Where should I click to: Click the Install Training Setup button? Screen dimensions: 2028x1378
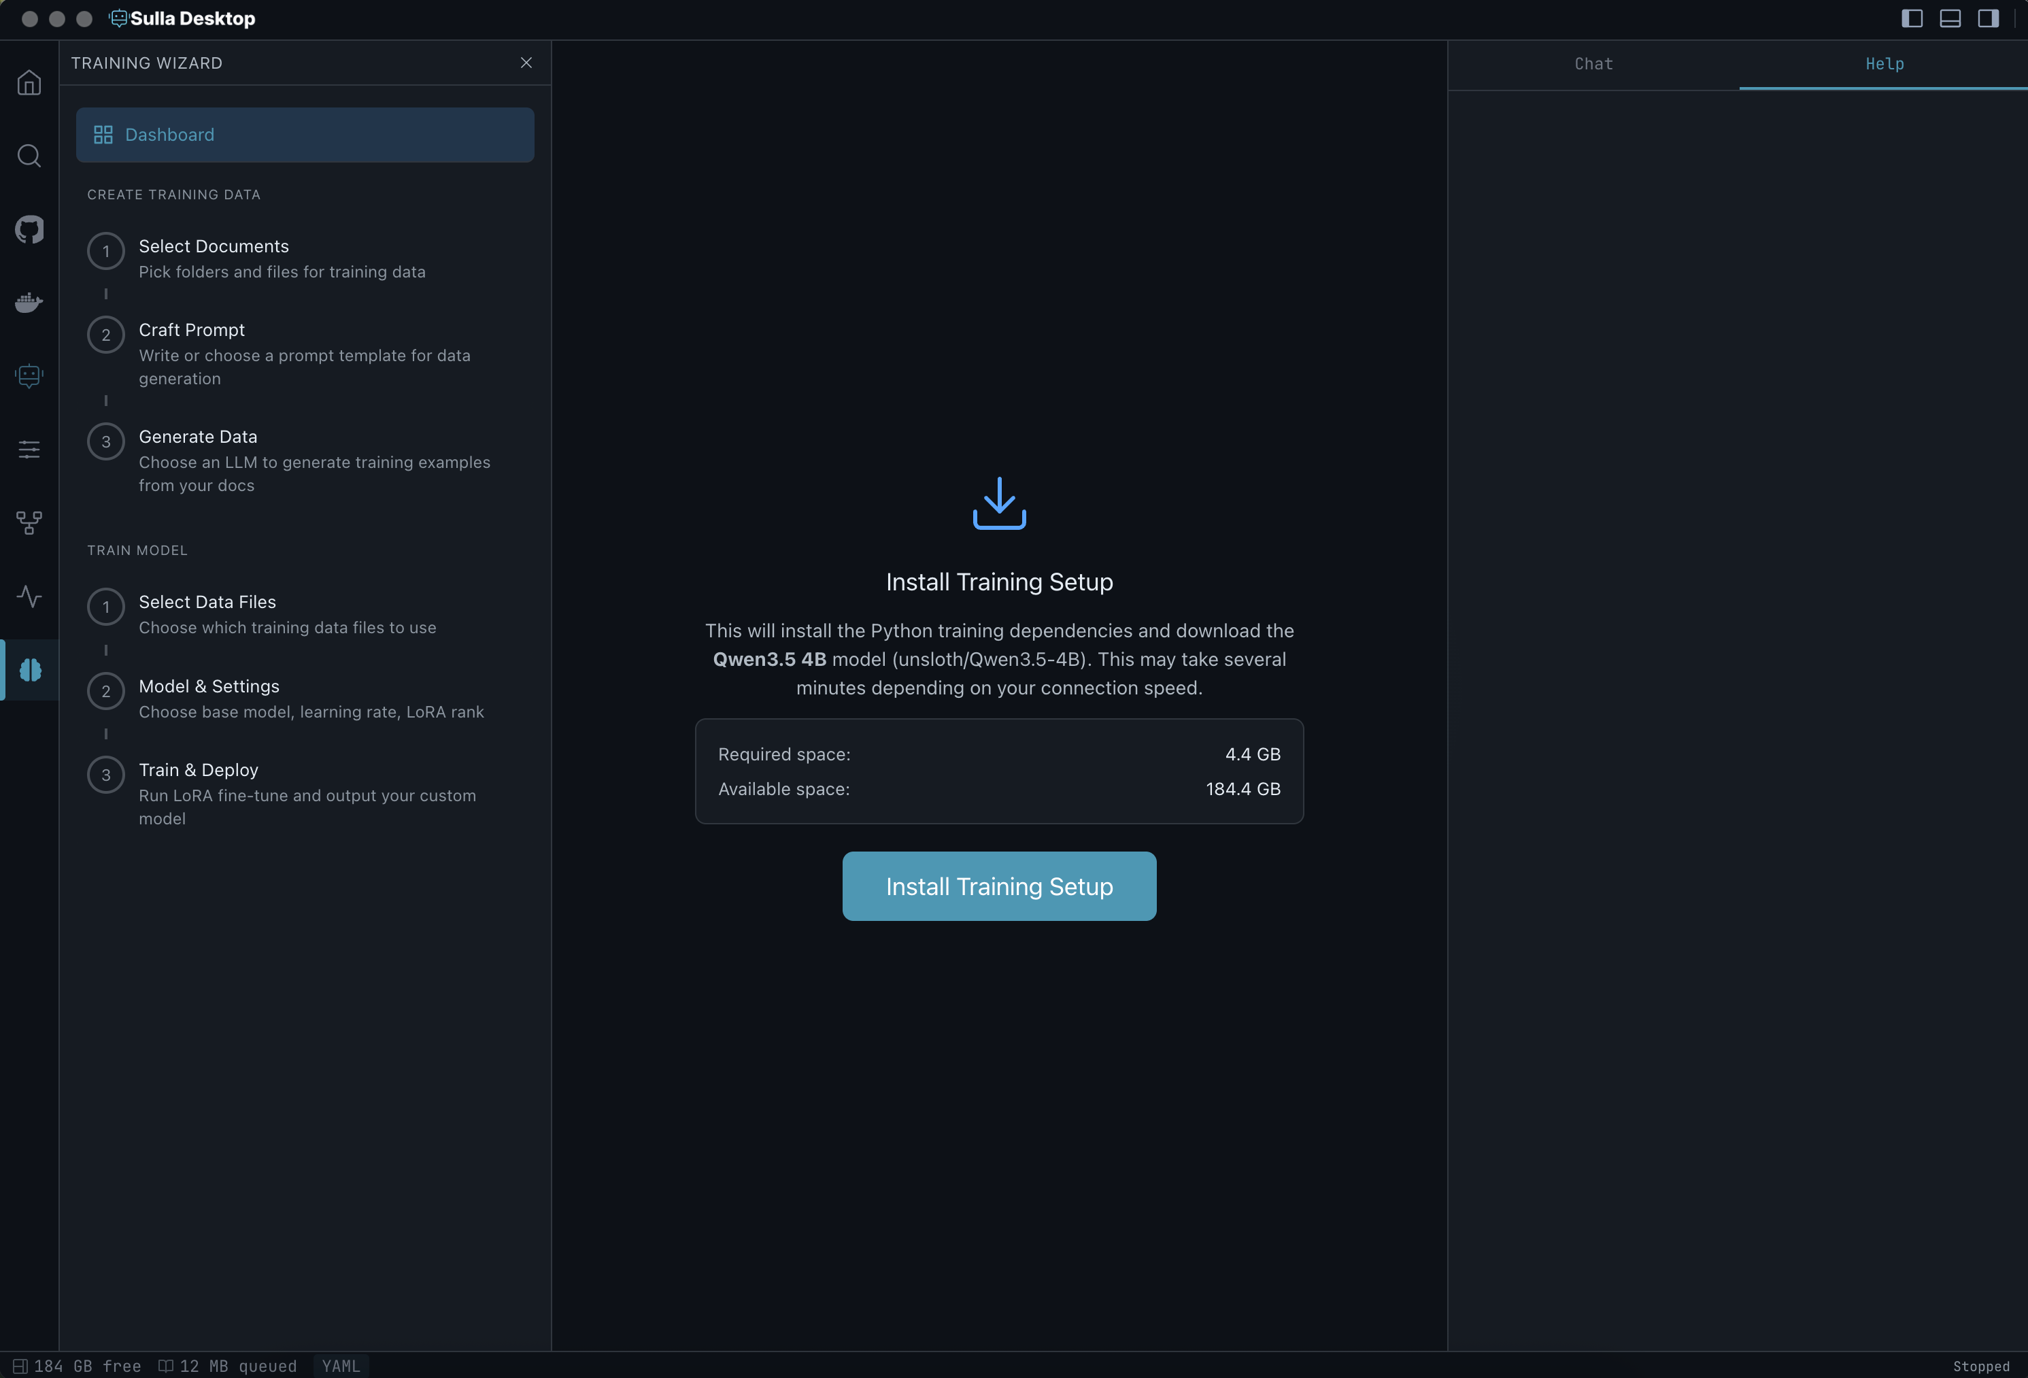[x=998, y=886]
